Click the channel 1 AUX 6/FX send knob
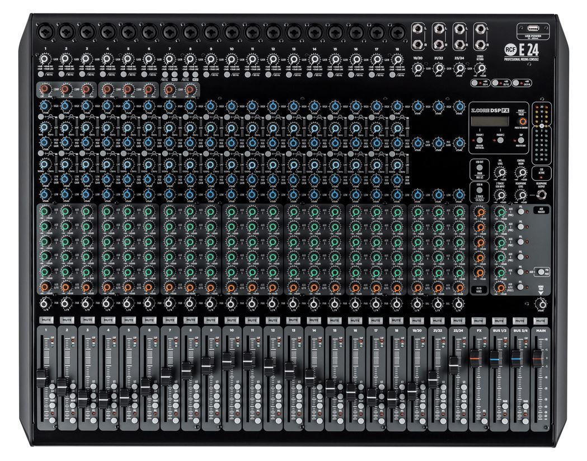 tap(45, 287)
